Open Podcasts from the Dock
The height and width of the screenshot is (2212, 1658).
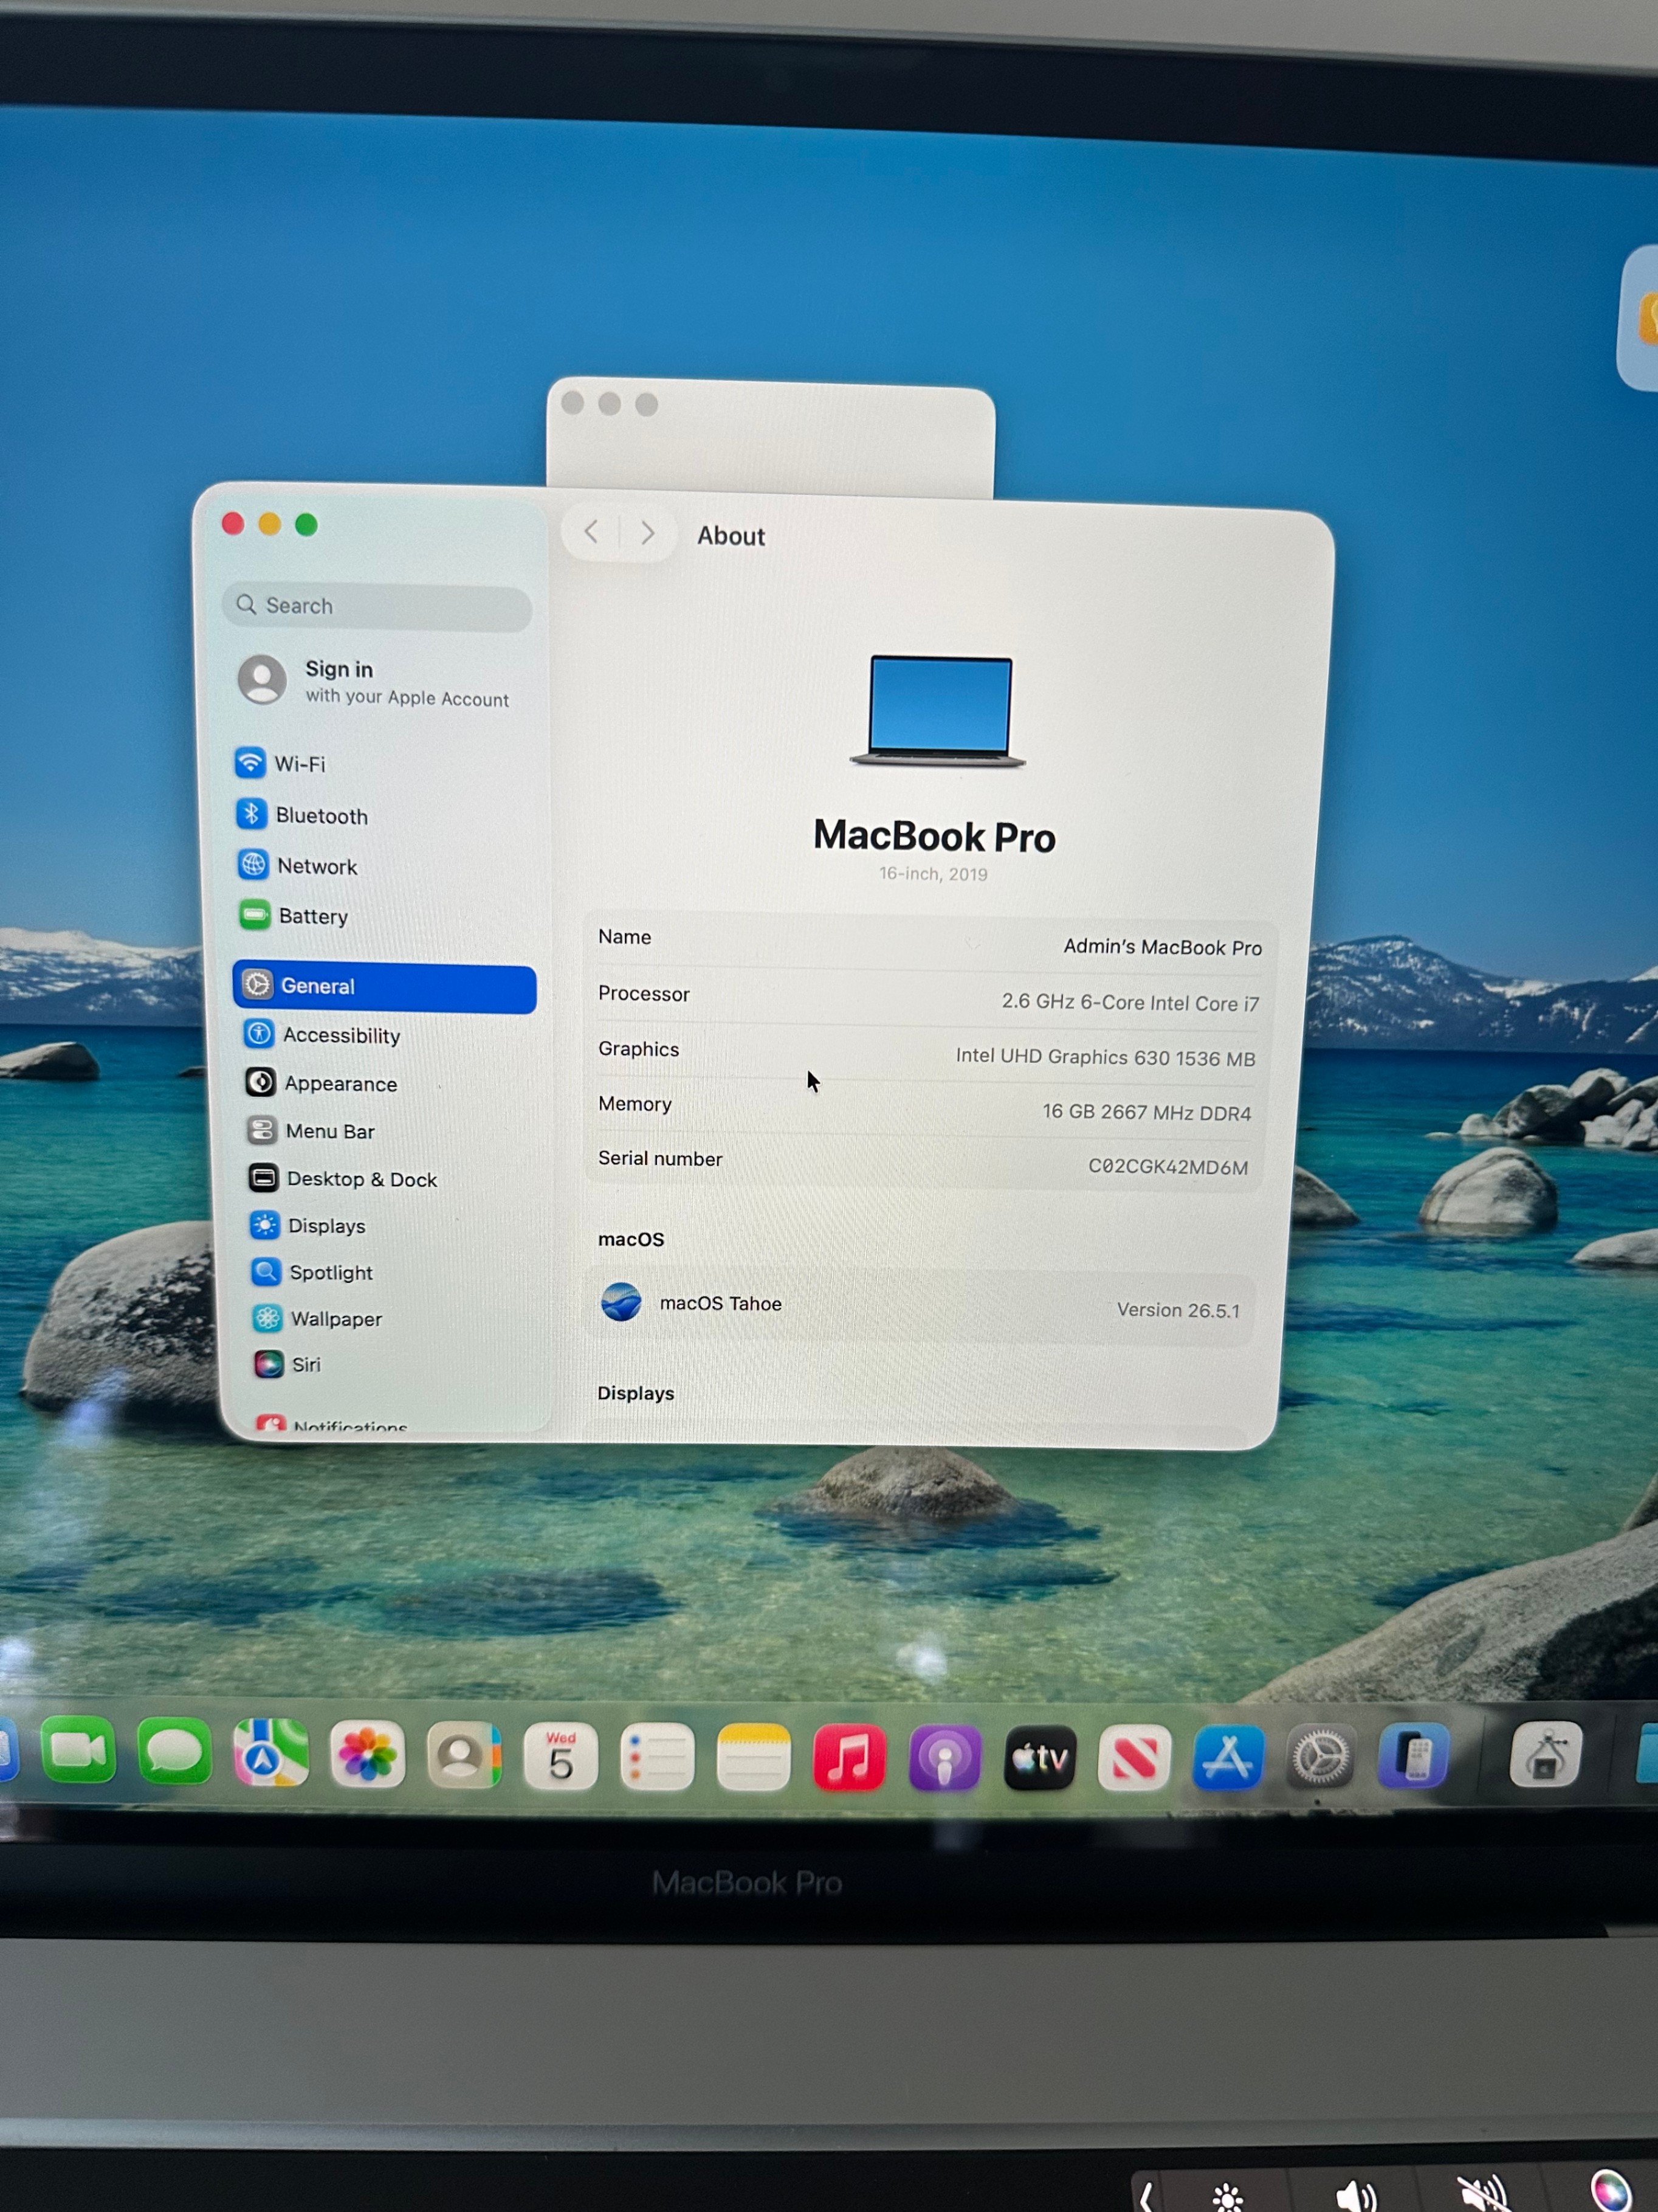(x=944, y=1757)
